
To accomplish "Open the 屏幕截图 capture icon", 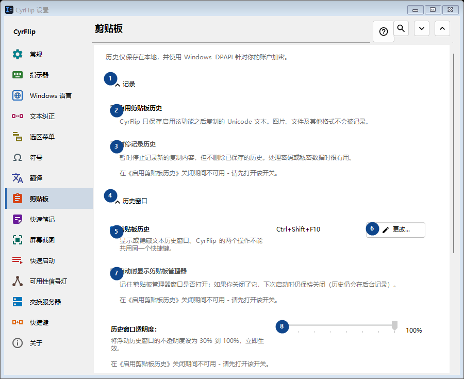I will coord(18,240).
